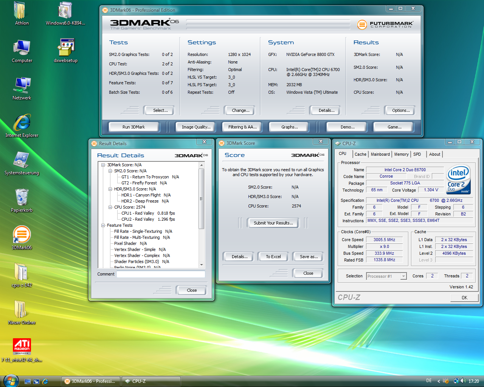This screenshot has height=387, width=484.
Task: Switch to the CPU tab in CPU-Z
Action: tap(343, 153)
